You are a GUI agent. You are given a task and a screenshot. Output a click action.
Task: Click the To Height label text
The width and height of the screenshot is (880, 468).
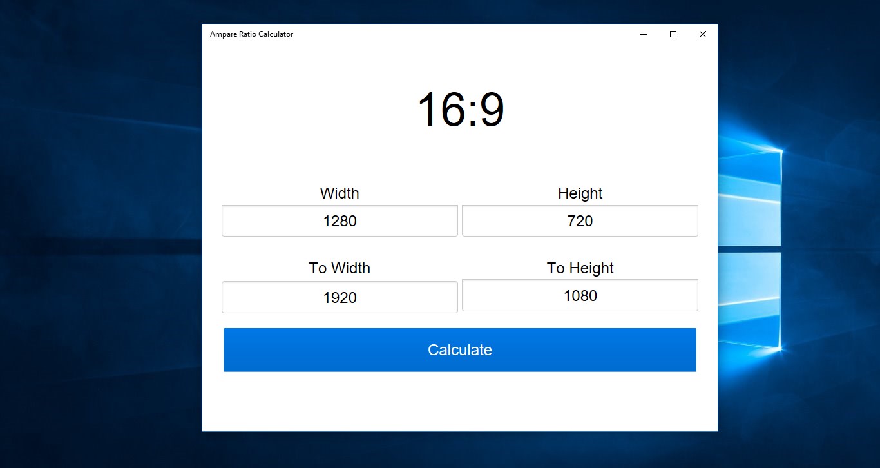tap(579, 268)
